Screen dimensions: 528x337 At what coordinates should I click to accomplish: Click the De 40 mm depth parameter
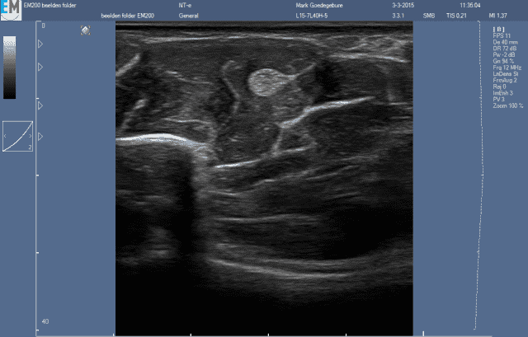coord(503,41)
